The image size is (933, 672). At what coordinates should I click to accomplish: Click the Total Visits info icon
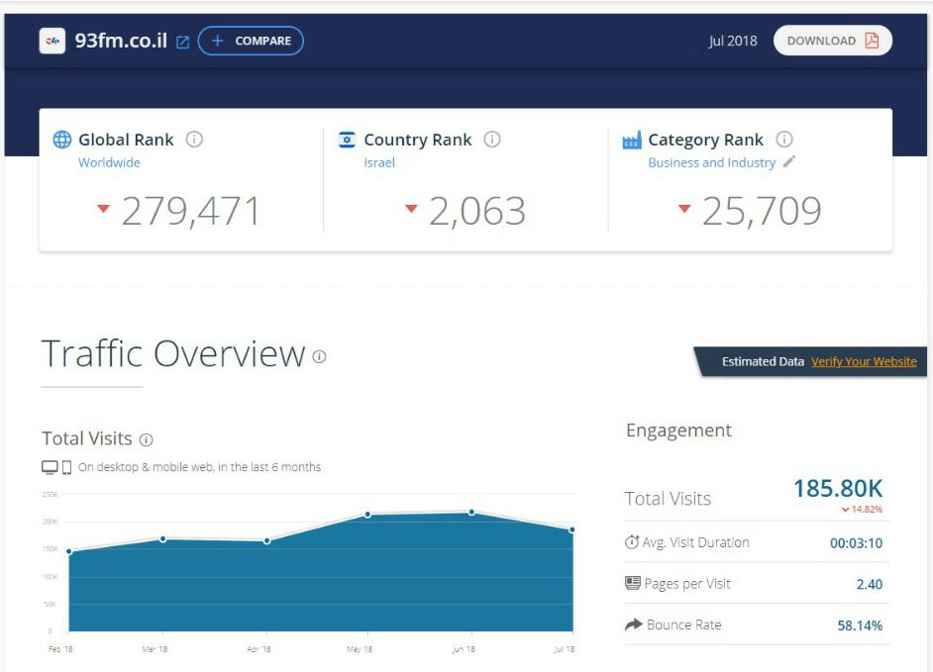click(147, 439)
